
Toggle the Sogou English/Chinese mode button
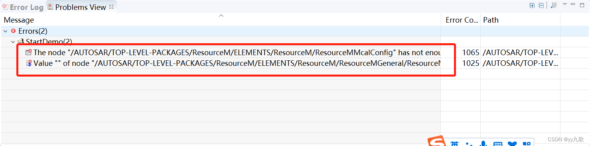coord(455,144)
